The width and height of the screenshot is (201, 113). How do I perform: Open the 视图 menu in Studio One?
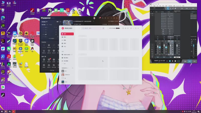[x=174, y=6]
